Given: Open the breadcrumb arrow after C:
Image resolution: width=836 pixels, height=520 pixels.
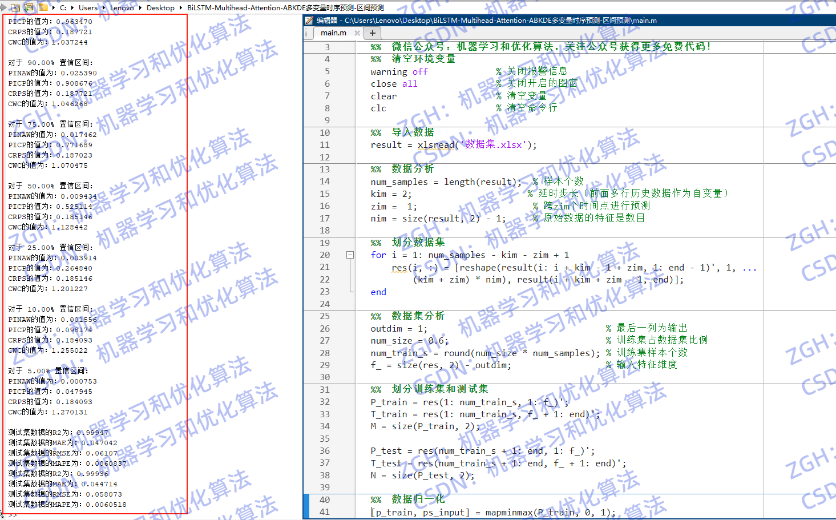Looking at the screenshot, I should click(x=72, y=8).
